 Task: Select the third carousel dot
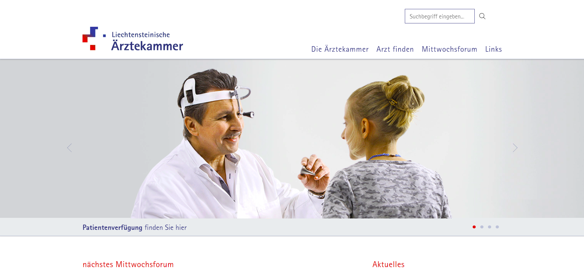click(x=489, y=227)
